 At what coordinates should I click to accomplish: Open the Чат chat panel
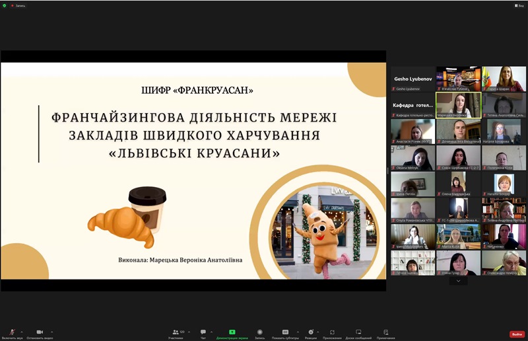[203, 332]
